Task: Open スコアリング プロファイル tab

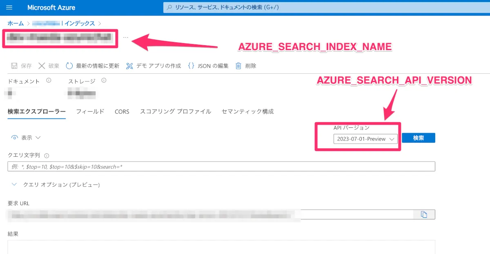Action: pyautogui.click(x=175, y=112)
